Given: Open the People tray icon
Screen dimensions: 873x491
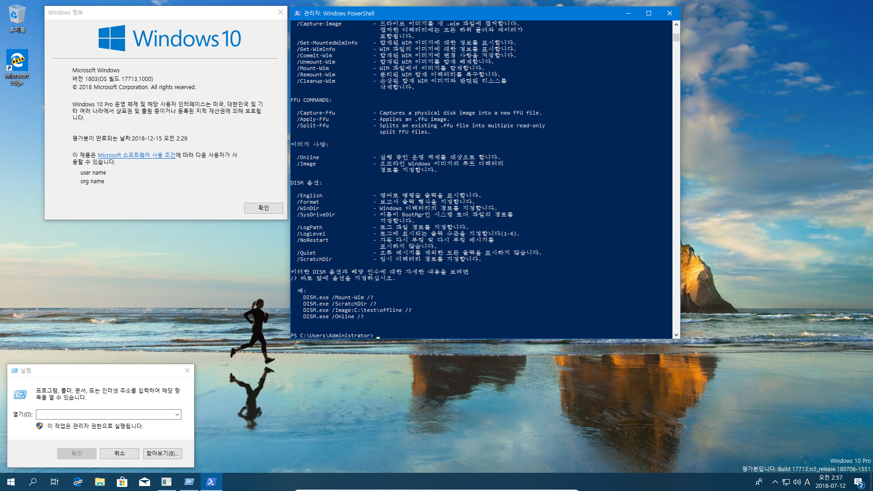Looking at the screenshot, I should pos(758,482).
